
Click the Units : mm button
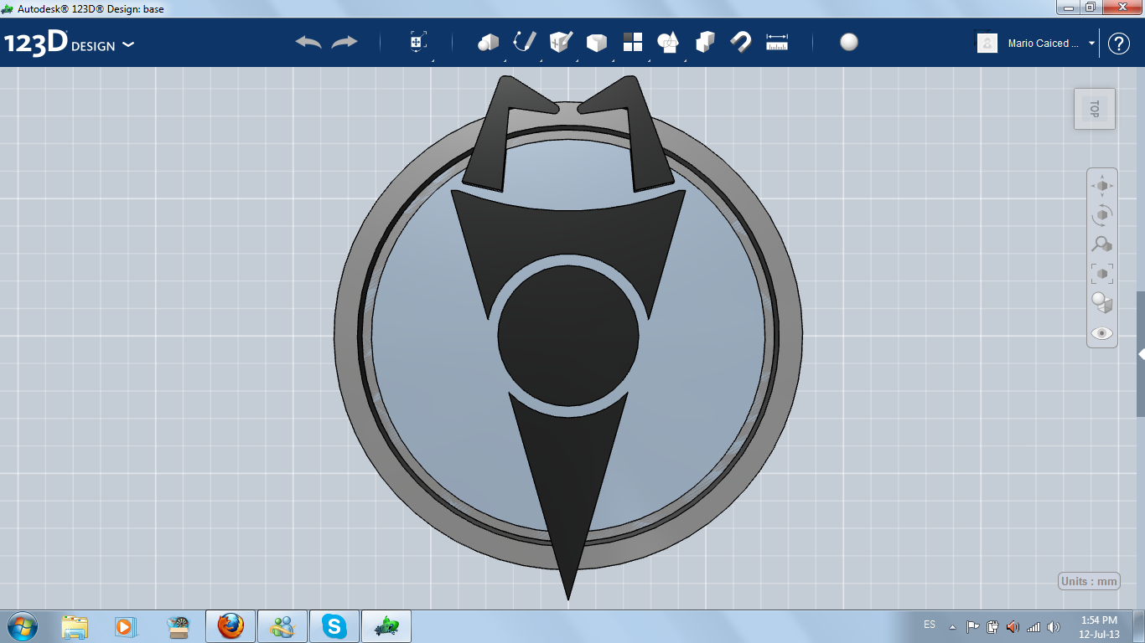point(1090,581)
